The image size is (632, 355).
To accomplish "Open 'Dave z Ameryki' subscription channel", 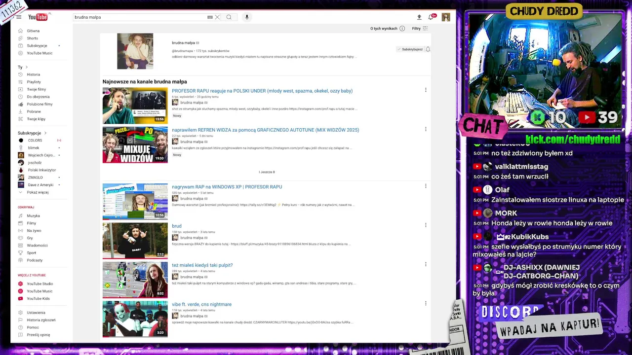I will pos(39,185).
